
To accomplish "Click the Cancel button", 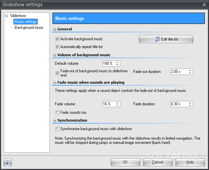I will coord(158,162).
